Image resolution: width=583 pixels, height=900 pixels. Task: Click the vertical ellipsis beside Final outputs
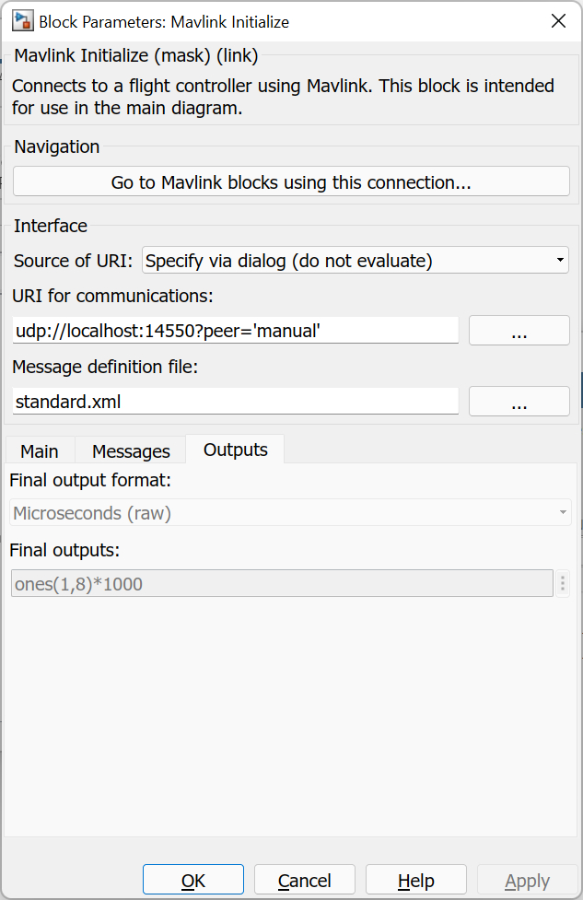point(562,583)
